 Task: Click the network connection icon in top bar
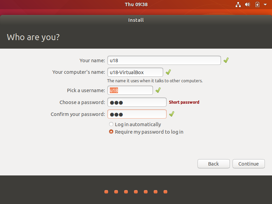tap(238, 4)
